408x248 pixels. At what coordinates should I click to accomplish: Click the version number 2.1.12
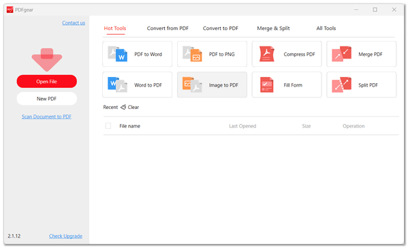point(14,236)
